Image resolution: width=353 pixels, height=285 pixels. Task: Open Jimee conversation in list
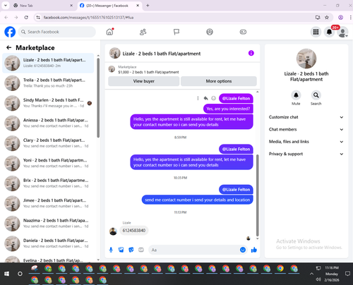pos(48,203)
